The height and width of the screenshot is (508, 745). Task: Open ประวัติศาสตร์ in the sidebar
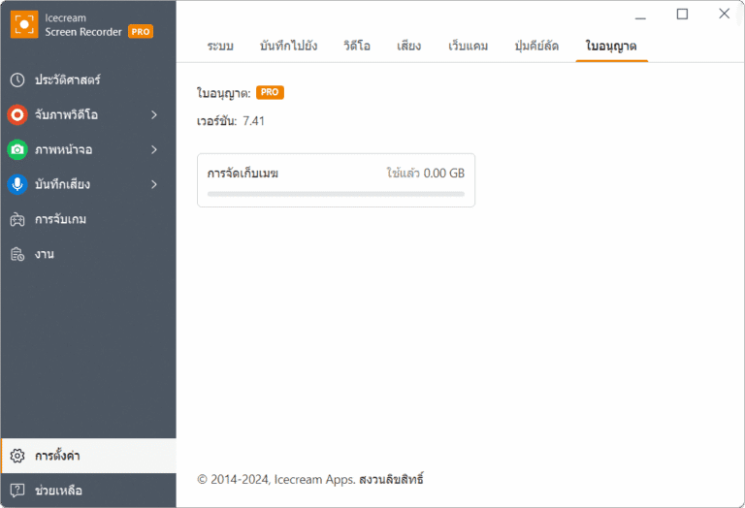[x=88, y=79]
